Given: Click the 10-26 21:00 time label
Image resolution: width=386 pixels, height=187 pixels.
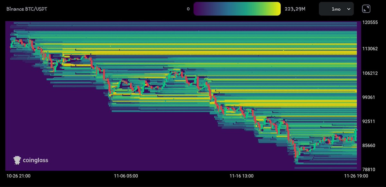Looking at the screenshot, I should click(19, 176).
